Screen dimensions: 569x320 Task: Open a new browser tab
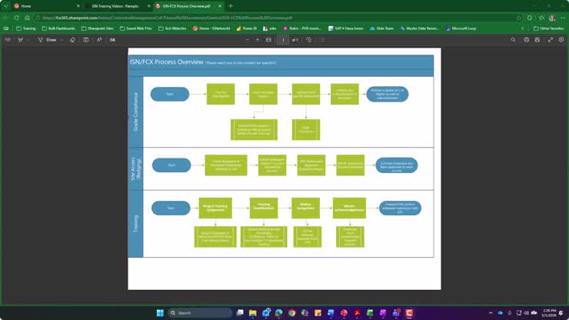[x=231, y=6]
